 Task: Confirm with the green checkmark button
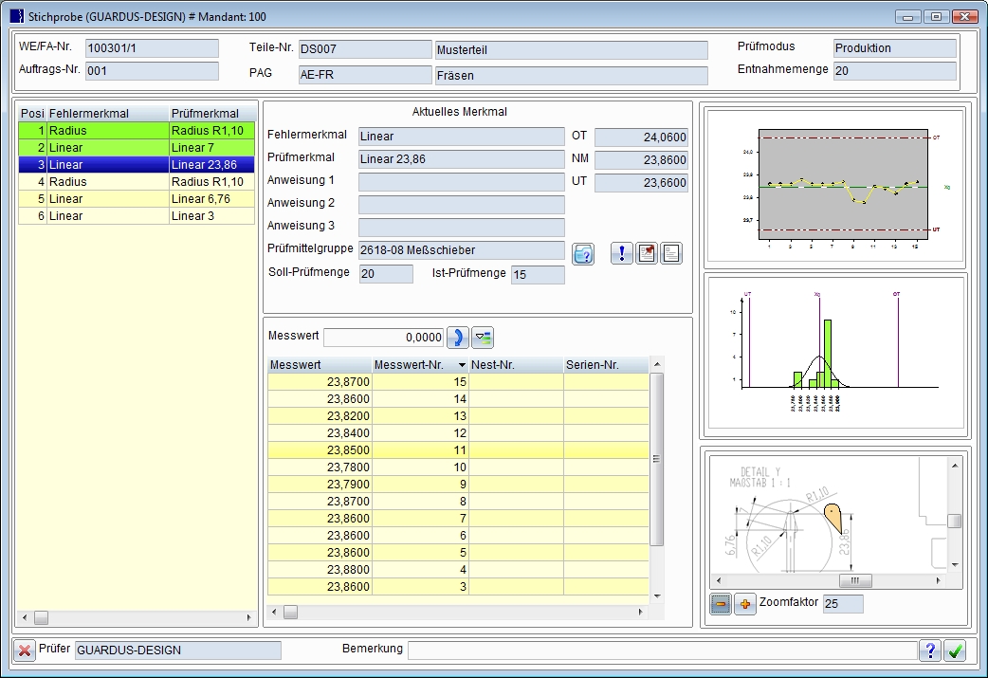pos(955,651)
